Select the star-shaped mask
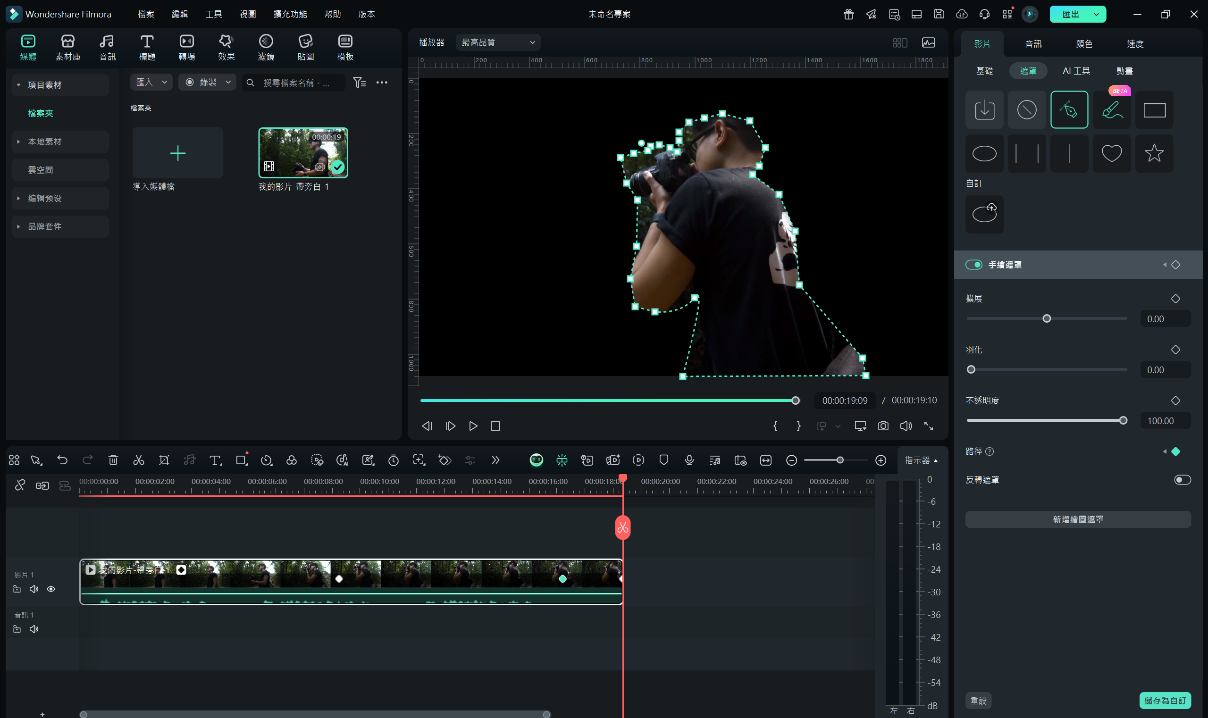Screen dimensions: 1208x718 [1154, 153]
